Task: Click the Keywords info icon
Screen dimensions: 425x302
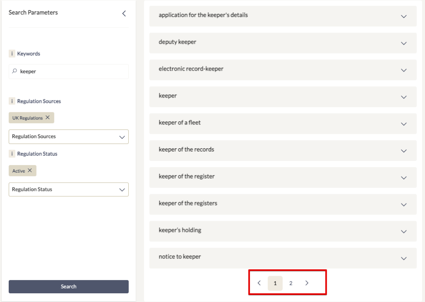Action: pos(12,54)
